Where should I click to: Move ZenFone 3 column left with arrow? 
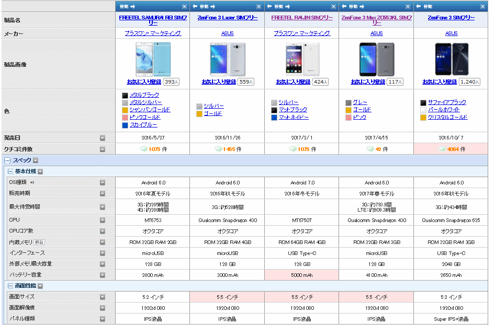419,7
